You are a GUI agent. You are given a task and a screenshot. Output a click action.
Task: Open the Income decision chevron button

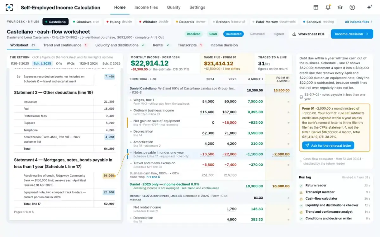352,34
